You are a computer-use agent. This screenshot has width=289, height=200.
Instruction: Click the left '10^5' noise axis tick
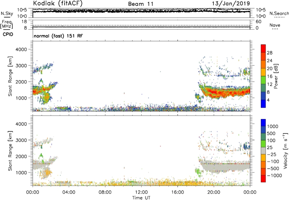22,10
